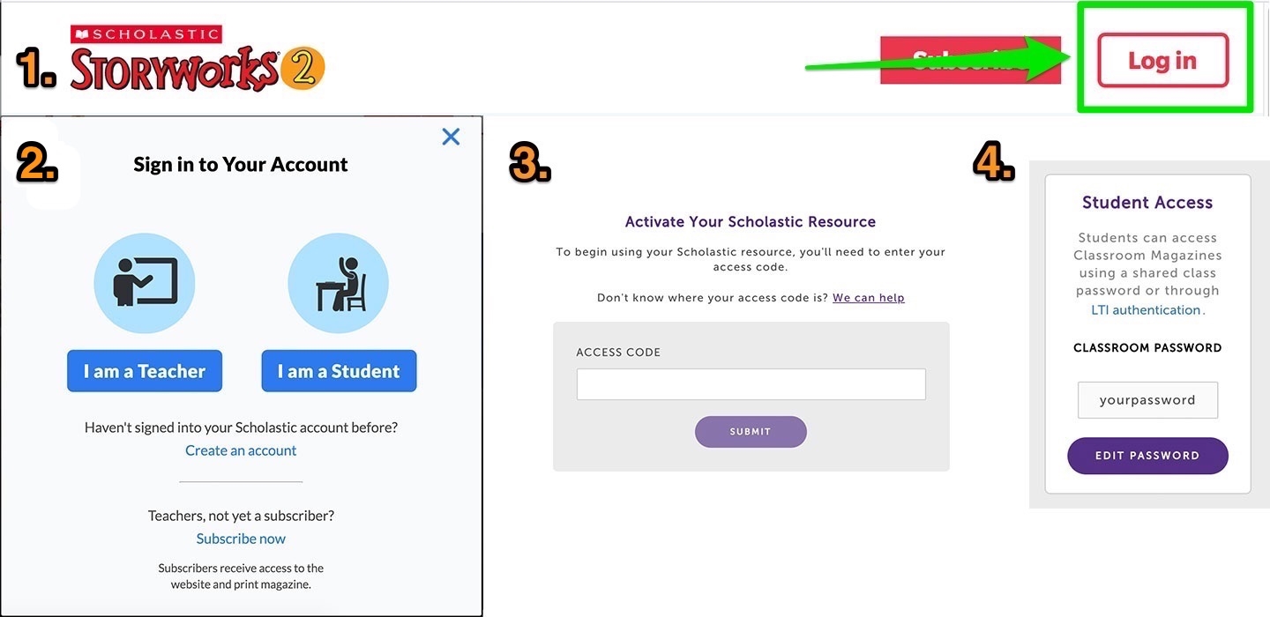Click the red Scholastic banner logo
Viewport: 1270px width, 617px height.
tap(146, 34)
